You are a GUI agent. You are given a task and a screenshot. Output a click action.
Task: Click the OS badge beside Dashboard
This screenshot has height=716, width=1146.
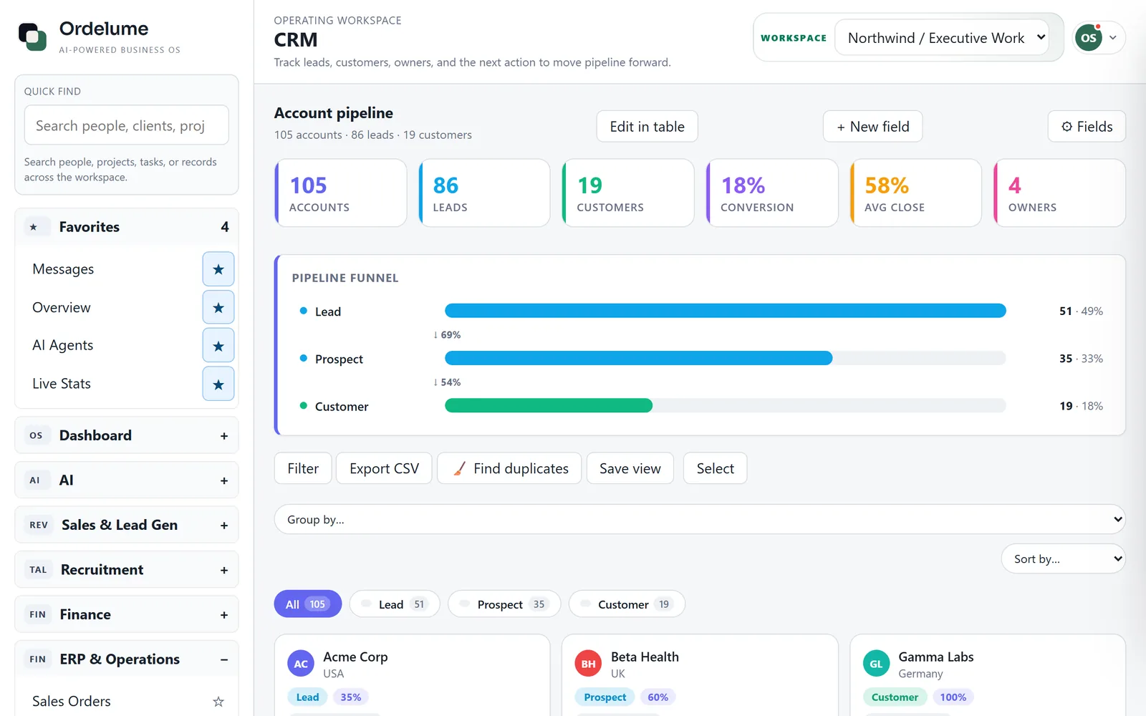[x=36, y=435]
